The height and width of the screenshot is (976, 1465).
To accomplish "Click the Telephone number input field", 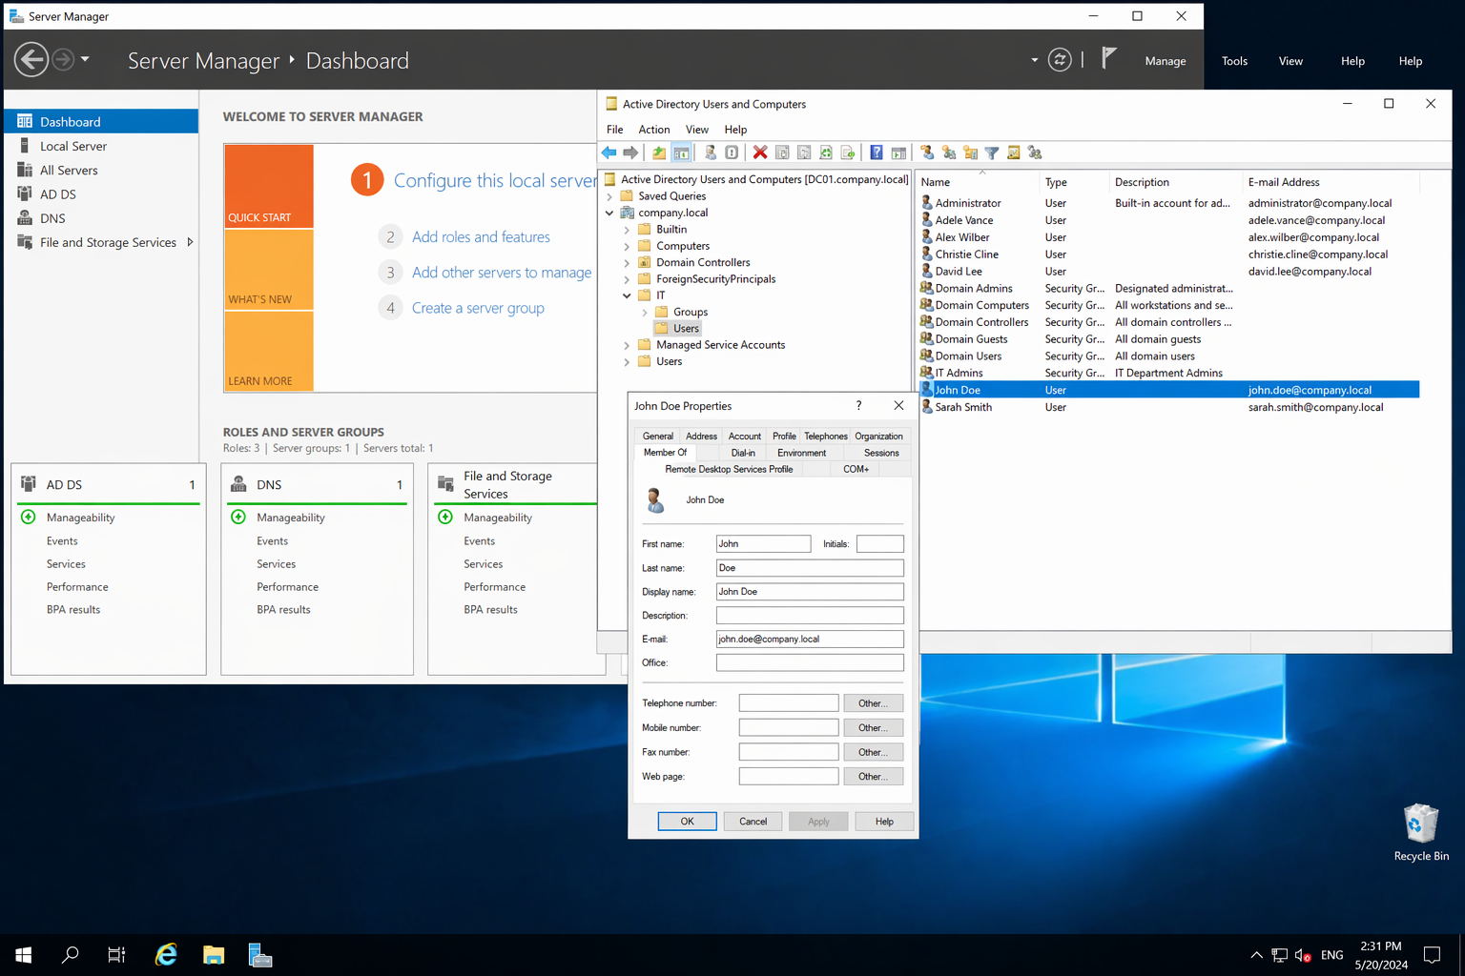I will pos(788,703).
